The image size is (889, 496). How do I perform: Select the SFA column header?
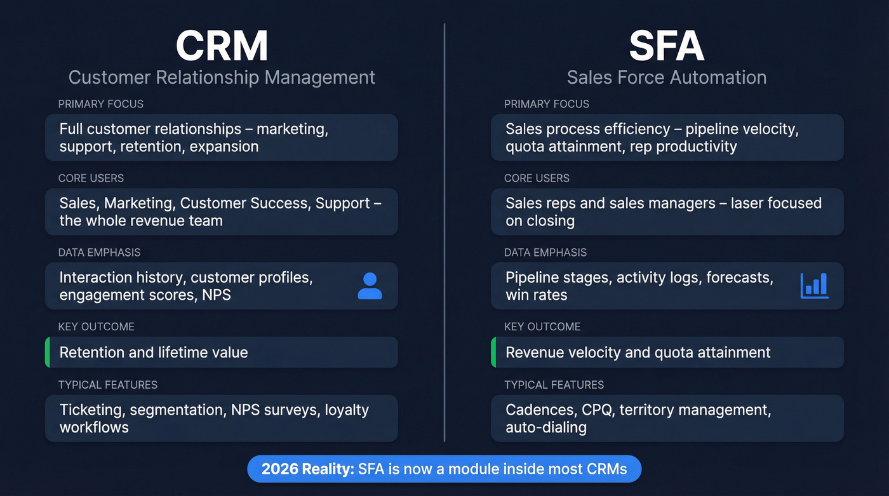click(x=666, y=45)
